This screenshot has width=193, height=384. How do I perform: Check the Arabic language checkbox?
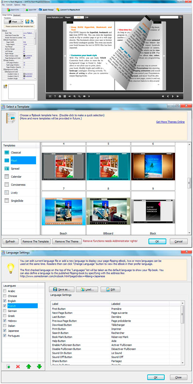[x=4, y=291]
